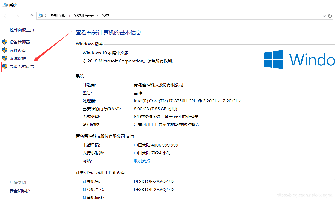Click the shield icon beside 设备管理器
The width and height of the screenshot is (335, 200).
(x=5, y=42)
